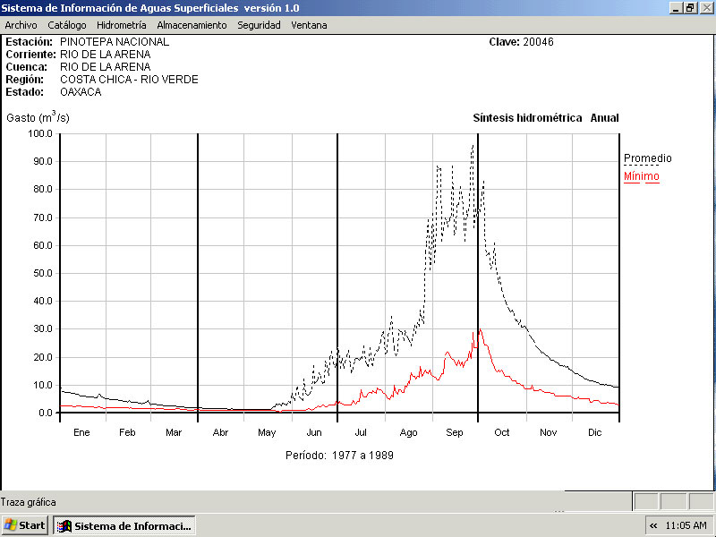Open the Seguridad menu
The height and width of the screenshot is (537, 716).
[x=259, y=25]
